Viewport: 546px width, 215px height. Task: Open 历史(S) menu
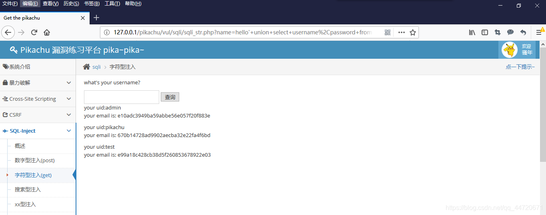pos(71,4)
